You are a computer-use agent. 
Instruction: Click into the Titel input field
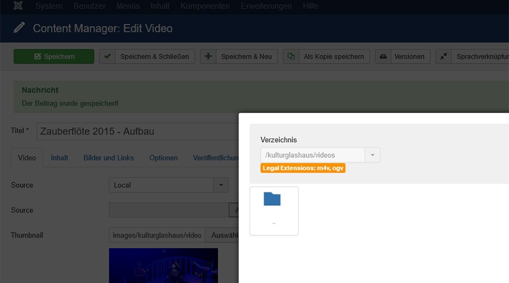137,131
